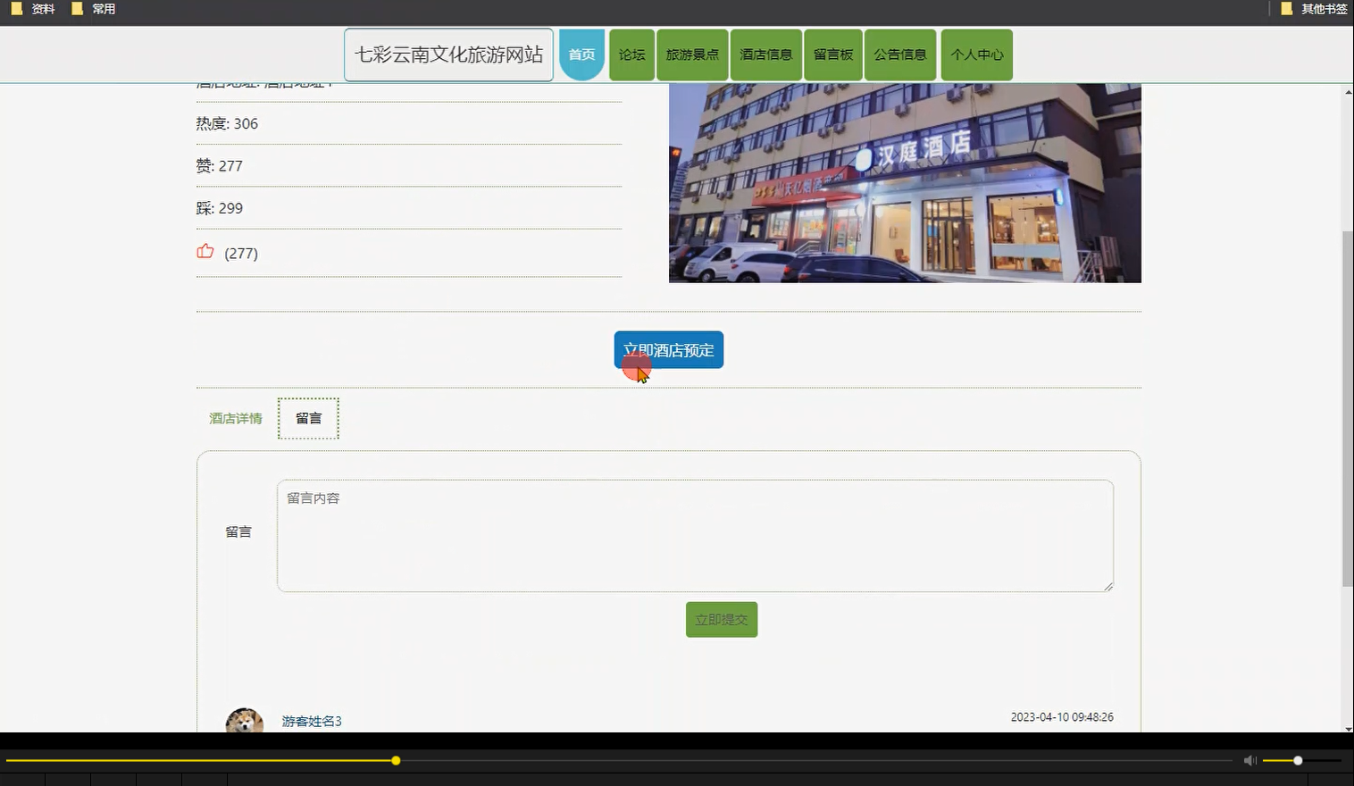
Task: View the 公告信息 announcements
Action: coord(900,54)
